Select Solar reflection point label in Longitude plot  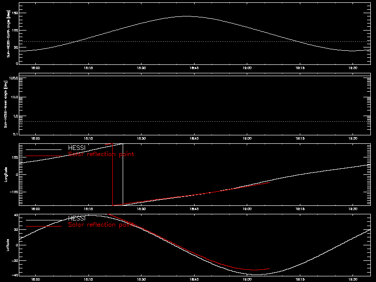[x=101, y=154]
